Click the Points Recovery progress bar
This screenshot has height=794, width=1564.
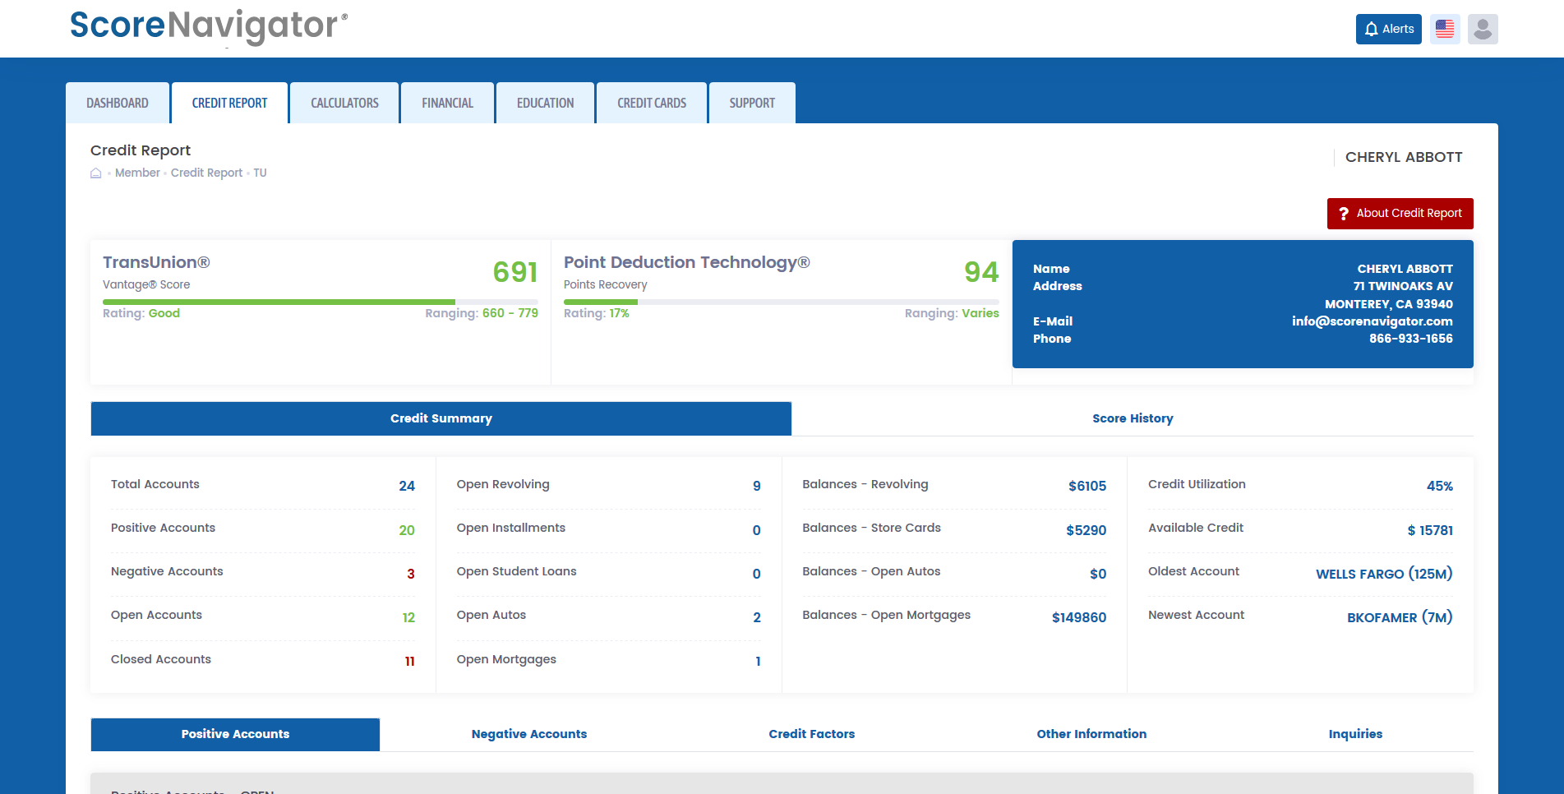tap(782, 302)
